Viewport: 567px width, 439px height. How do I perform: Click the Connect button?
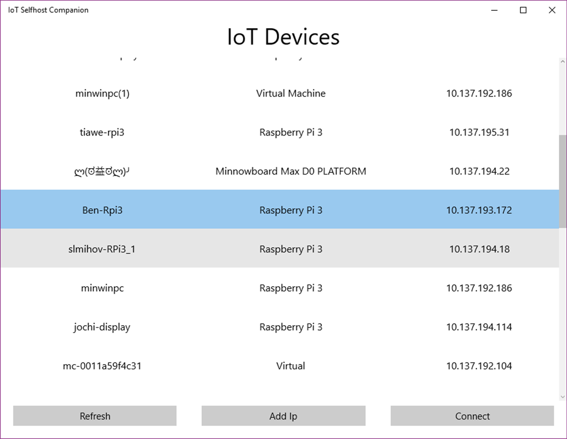[x=472, y=416]
